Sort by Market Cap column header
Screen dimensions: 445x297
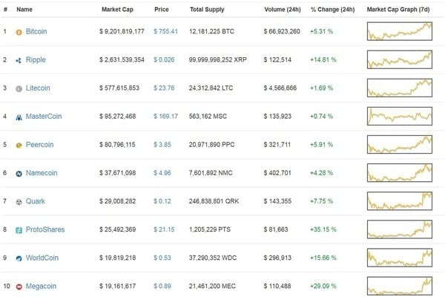pyautogui.click(x=116, y=10)
